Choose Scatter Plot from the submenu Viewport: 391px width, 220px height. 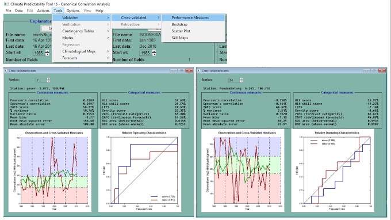(193, 31)
